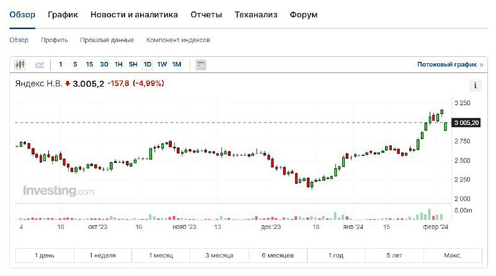Open the Прошлые данные sub-tab
Viewport: 496px width, 276px height.
[x=107, y=40]
